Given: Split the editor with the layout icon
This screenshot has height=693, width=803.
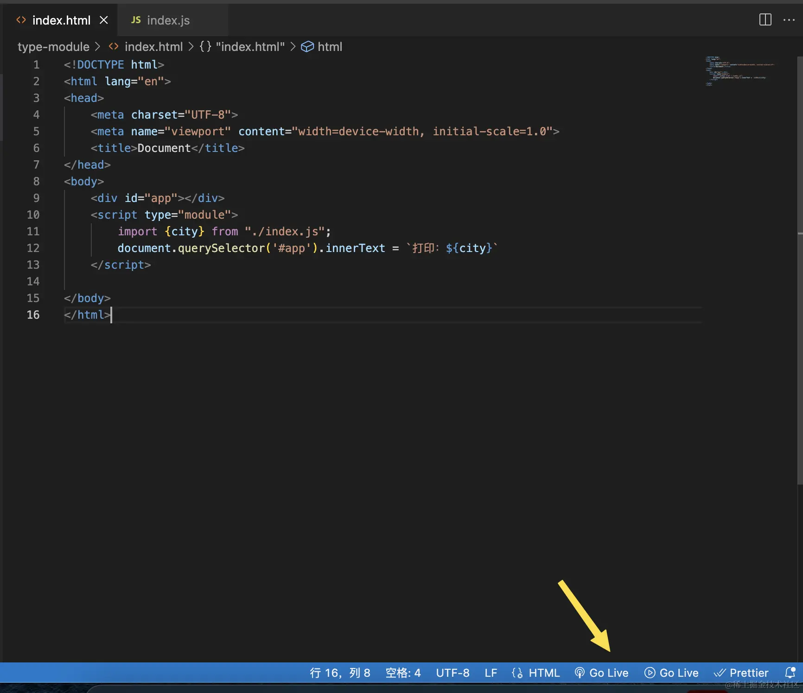Looking at the screenshot, I should (765, 20).
